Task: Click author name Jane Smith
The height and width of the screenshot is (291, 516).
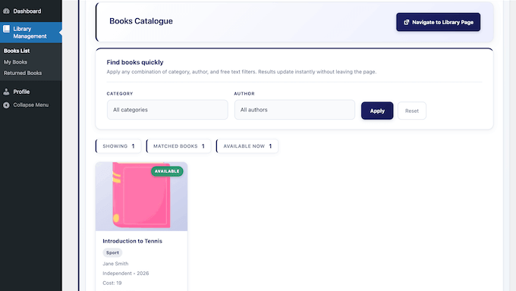Action: point(115,264)
